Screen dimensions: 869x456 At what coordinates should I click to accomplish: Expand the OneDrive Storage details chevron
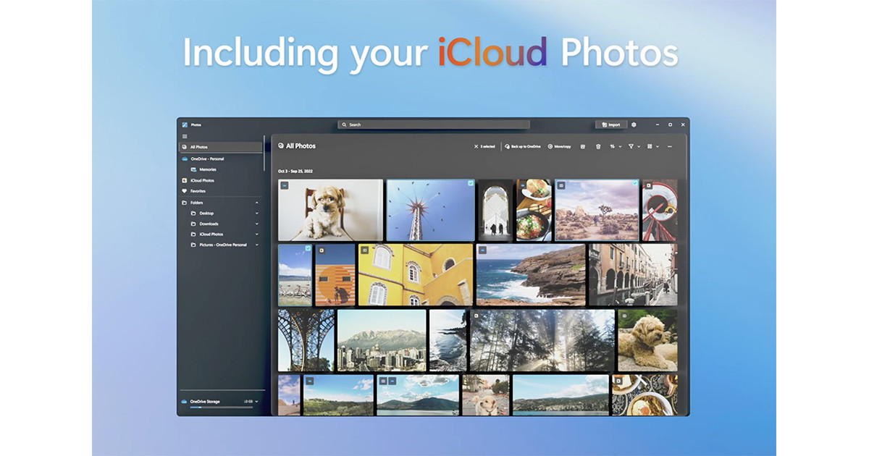click(x=257, y=401)
